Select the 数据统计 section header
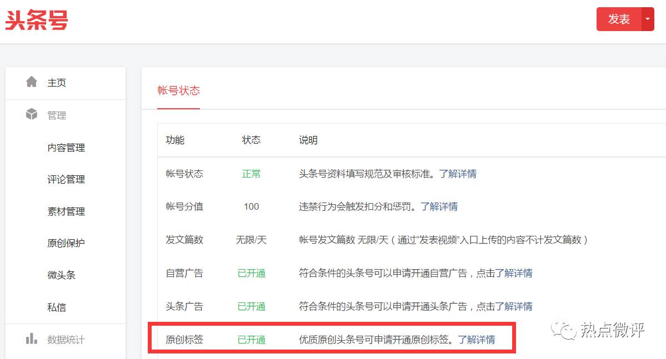Screen dimensions: 666x359 (66, 340)
